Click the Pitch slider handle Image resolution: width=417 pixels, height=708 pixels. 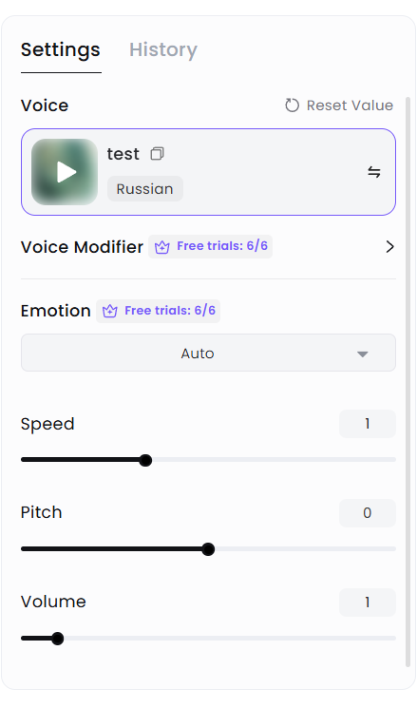(x=208, y=549)
